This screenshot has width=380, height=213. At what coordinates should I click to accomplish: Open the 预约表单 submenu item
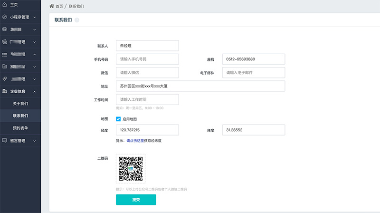20,128
